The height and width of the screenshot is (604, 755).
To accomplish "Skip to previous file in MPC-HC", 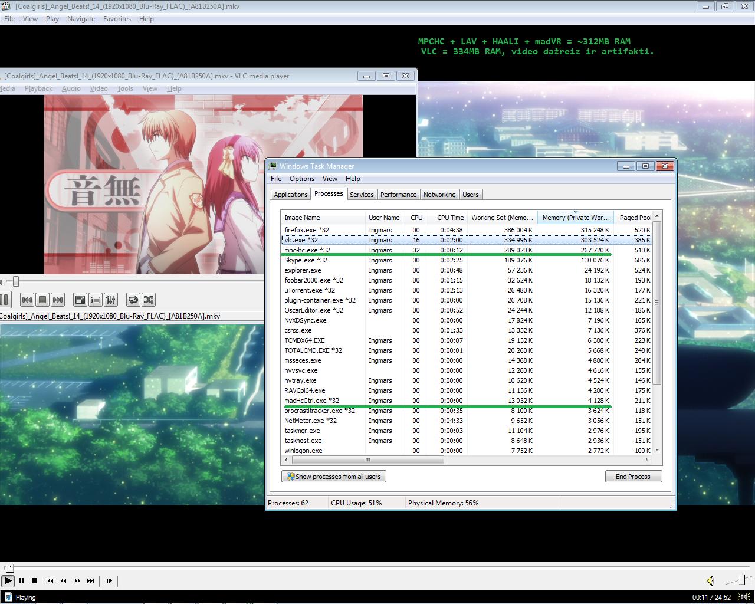I will coord(50,580).
